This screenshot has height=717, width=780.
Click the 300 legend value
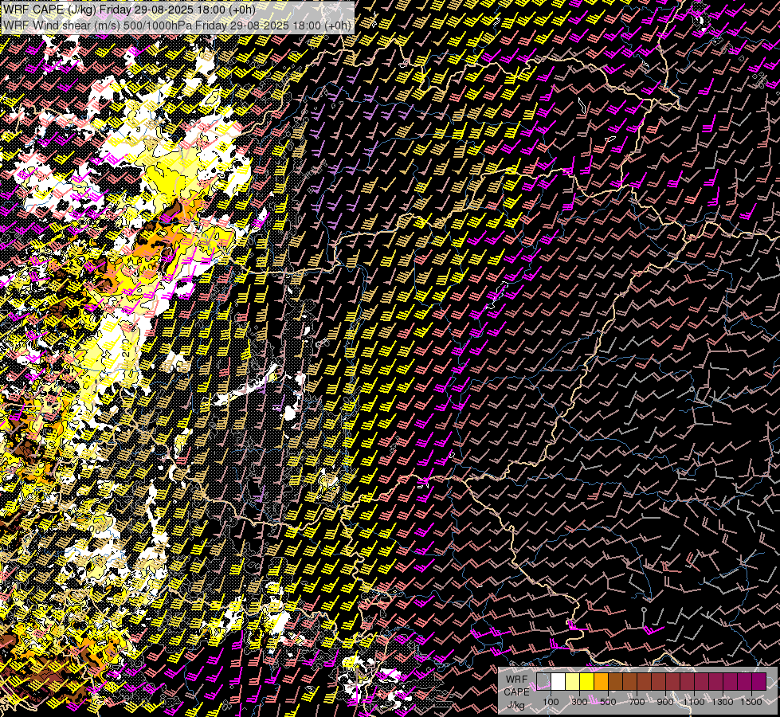(579, 702)
